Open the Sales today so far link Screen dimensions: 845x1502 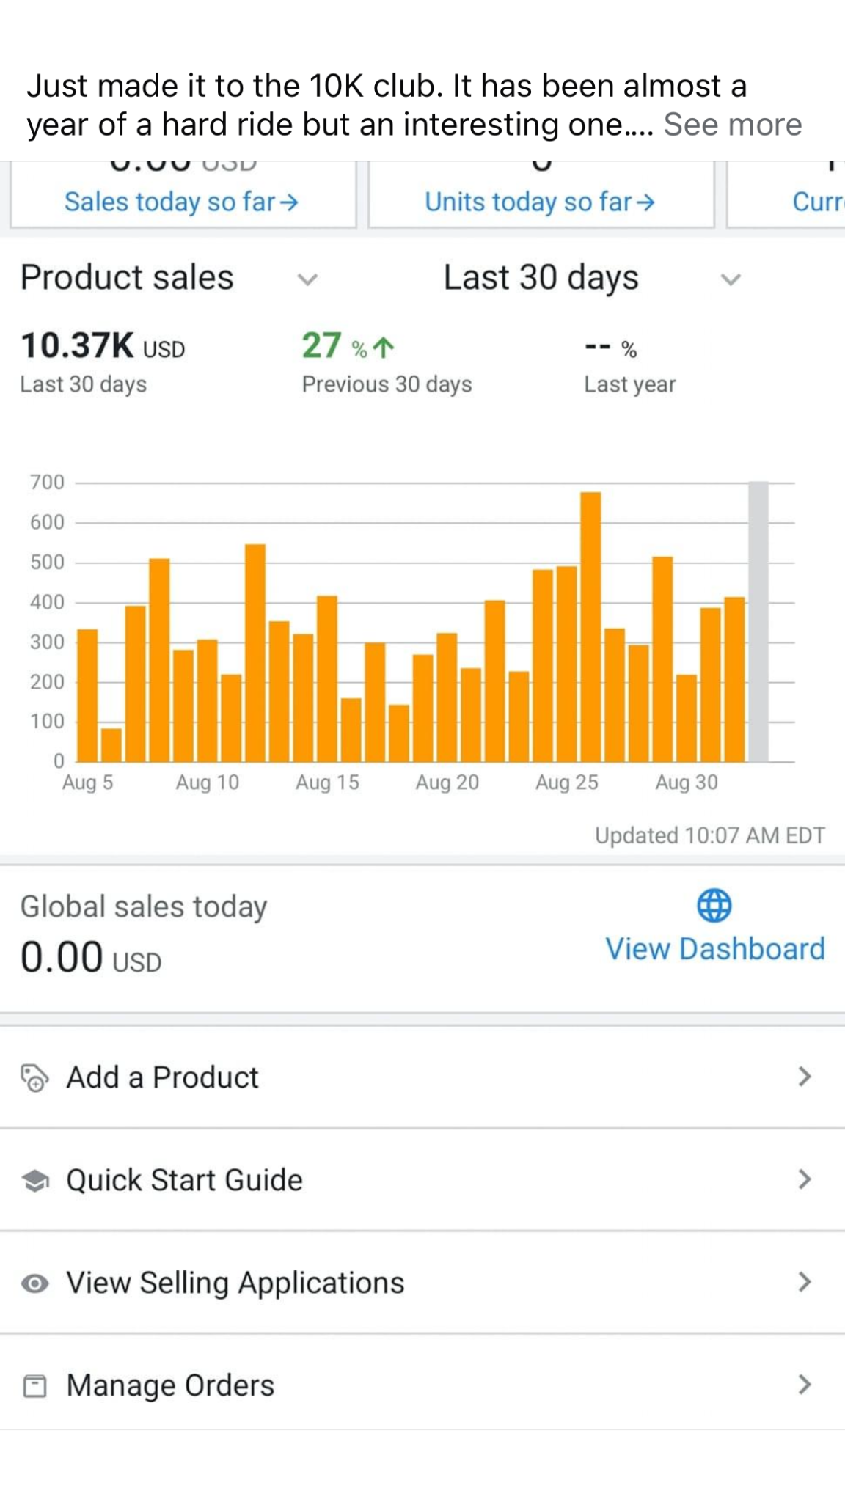click(x=169, y=202)
